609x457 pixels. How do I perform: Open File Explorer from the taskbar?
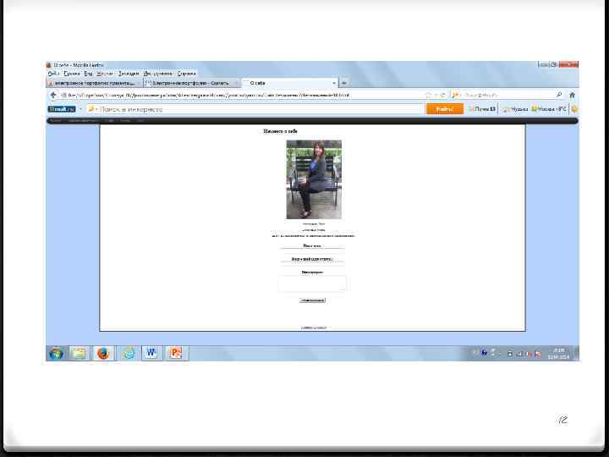(80, 353)
